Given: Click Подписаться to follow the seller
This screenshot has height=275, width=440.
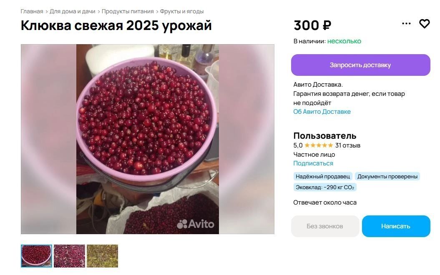Looking at the screenshot, I should [313, 163].
